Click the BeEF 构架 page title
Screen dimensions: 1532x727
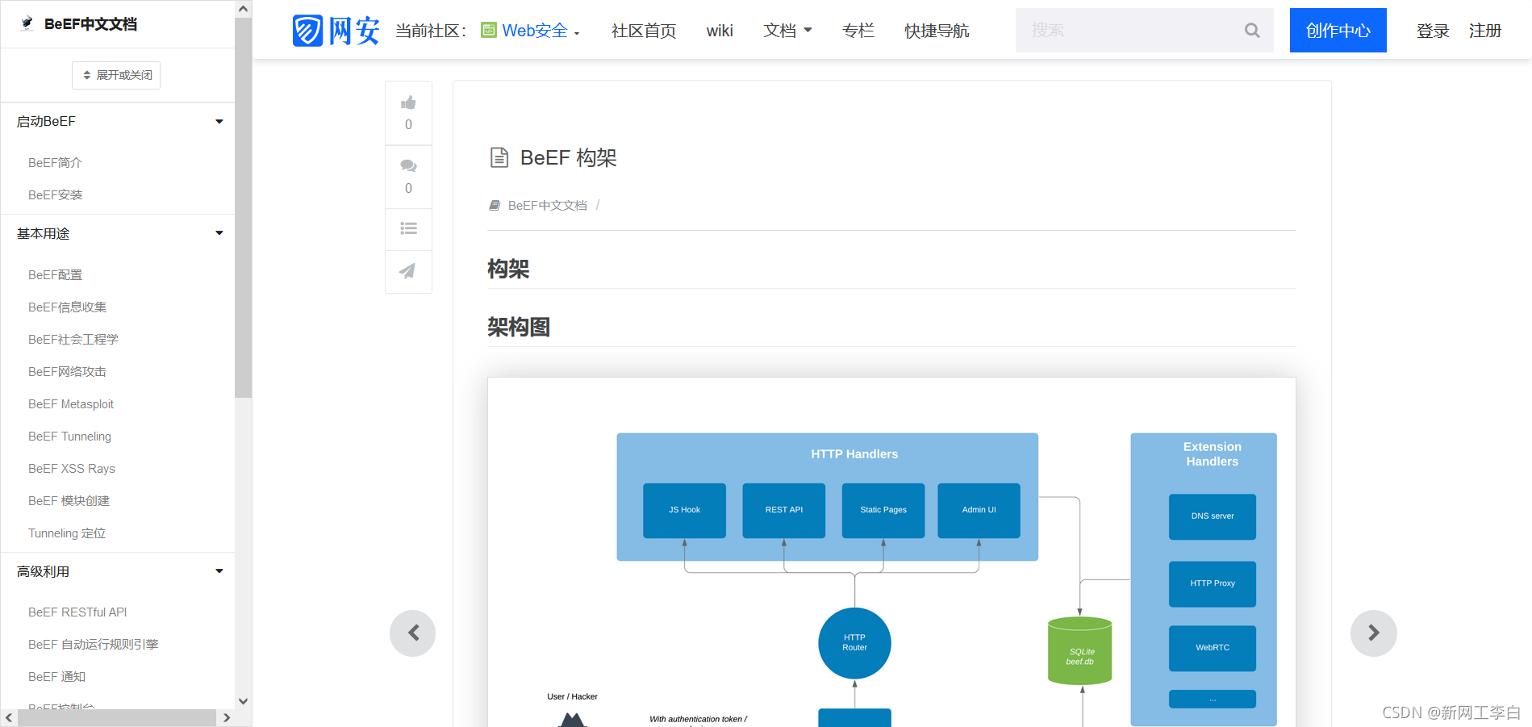[568, 157]
